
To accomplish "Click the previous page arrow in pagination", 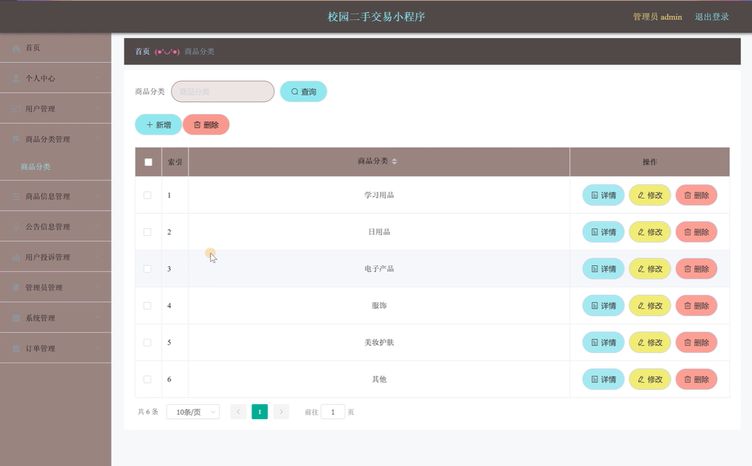I will tap(238, 412).
